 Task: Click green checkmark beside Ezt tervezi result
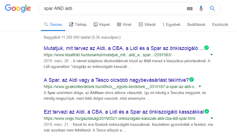tap(207, 111)
